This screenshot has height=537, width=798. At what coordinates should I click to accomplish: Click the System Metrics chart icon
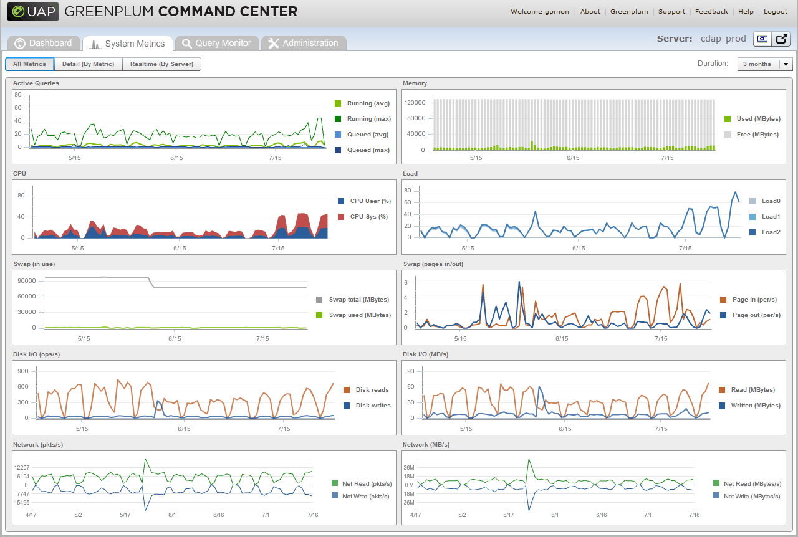pyautogui.click(x=96, y=44)
